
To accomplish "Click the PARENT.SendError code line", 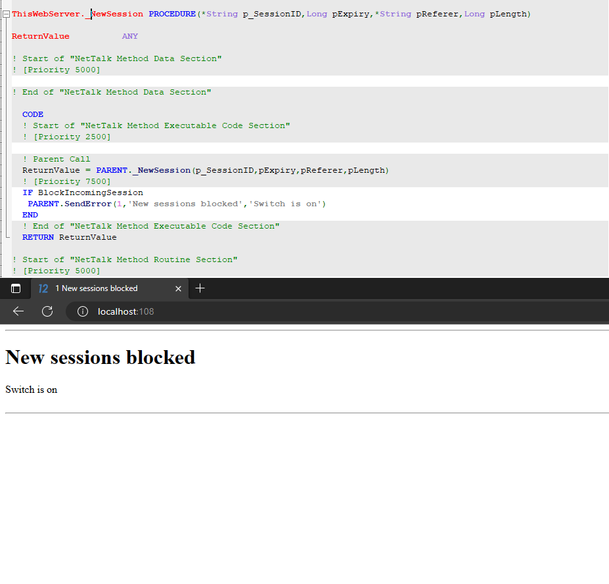I will tap(176, 204).
